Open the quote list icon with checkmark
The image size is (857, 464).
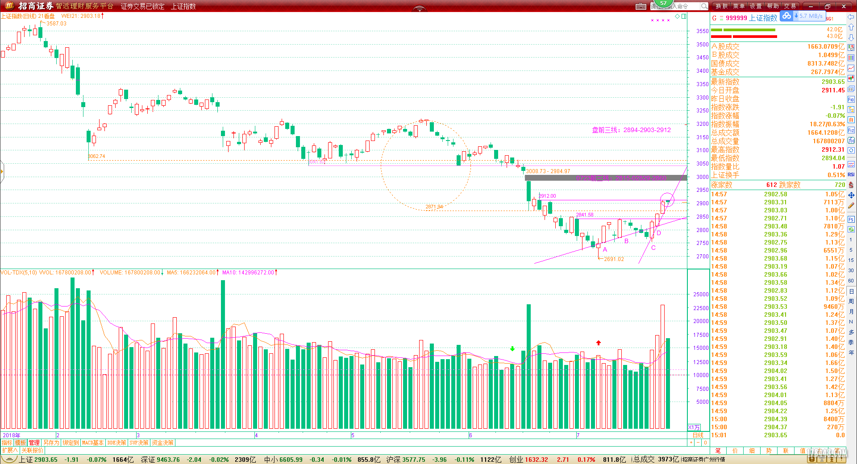pos(851,47)
